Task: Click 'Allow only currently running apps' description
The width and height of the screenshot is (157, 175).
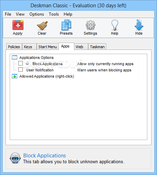Action: (105, 64)
